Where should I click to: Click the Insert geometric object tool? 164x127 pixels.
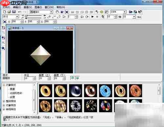click(4, 48)
